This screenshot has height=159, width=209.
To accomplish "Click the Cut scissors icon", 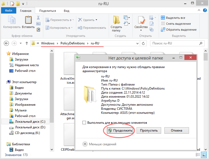I will 38,18.
